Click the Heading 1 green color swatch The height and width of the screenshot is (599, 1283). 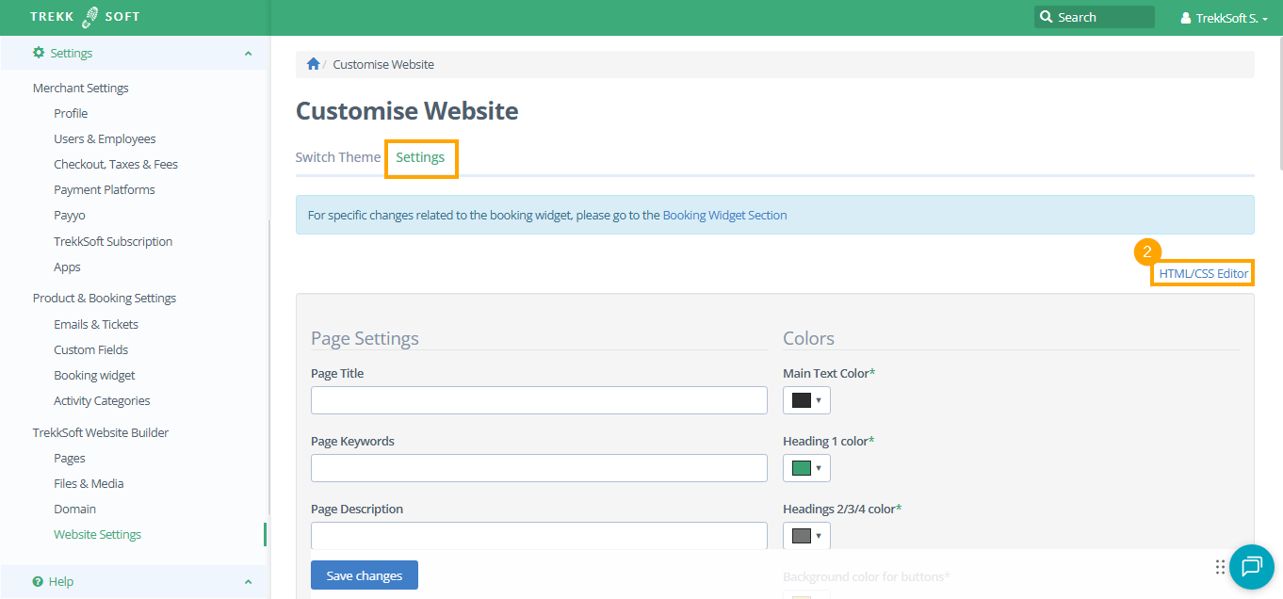802,468
